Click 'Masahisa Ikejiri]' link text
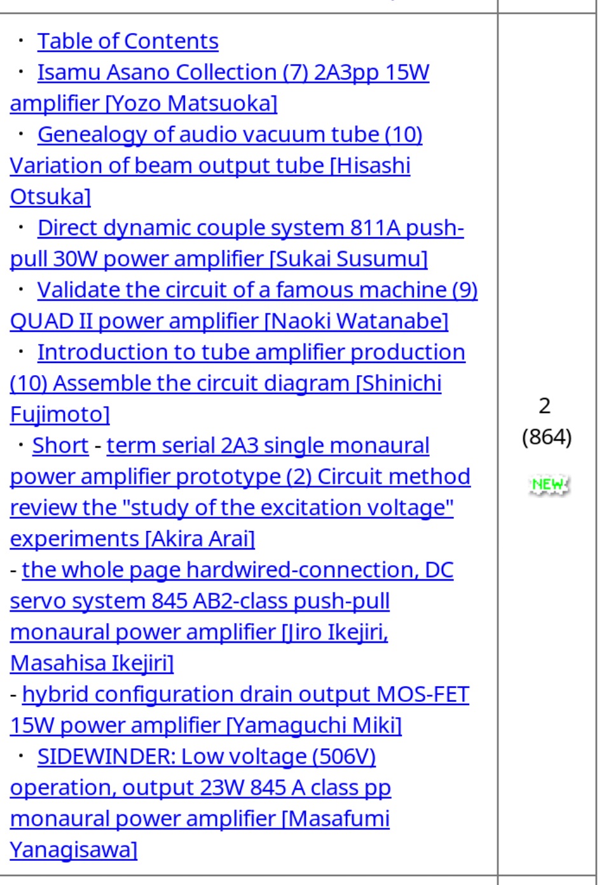The height and width of the screenshot is (885, 611). click(x=92, y=664)
